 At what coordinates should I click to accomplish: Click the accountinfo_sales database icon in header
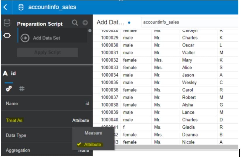21,7
